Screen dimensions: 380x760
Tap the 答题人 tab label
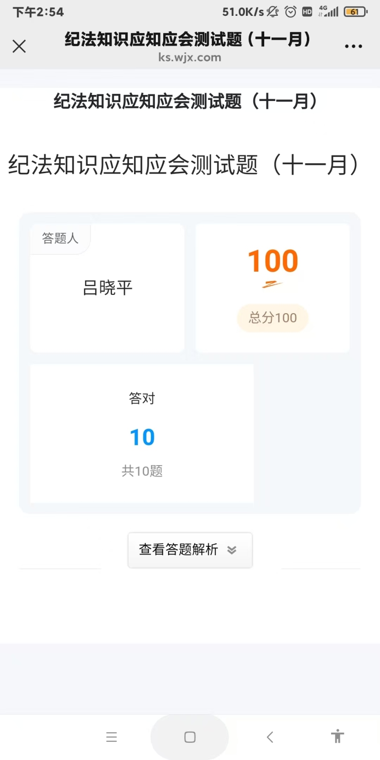[x=60, y=238]
